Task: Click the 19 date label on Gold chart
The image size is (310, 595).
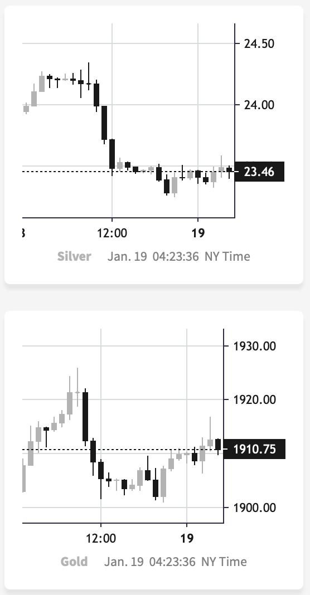Action: [187, 538]
